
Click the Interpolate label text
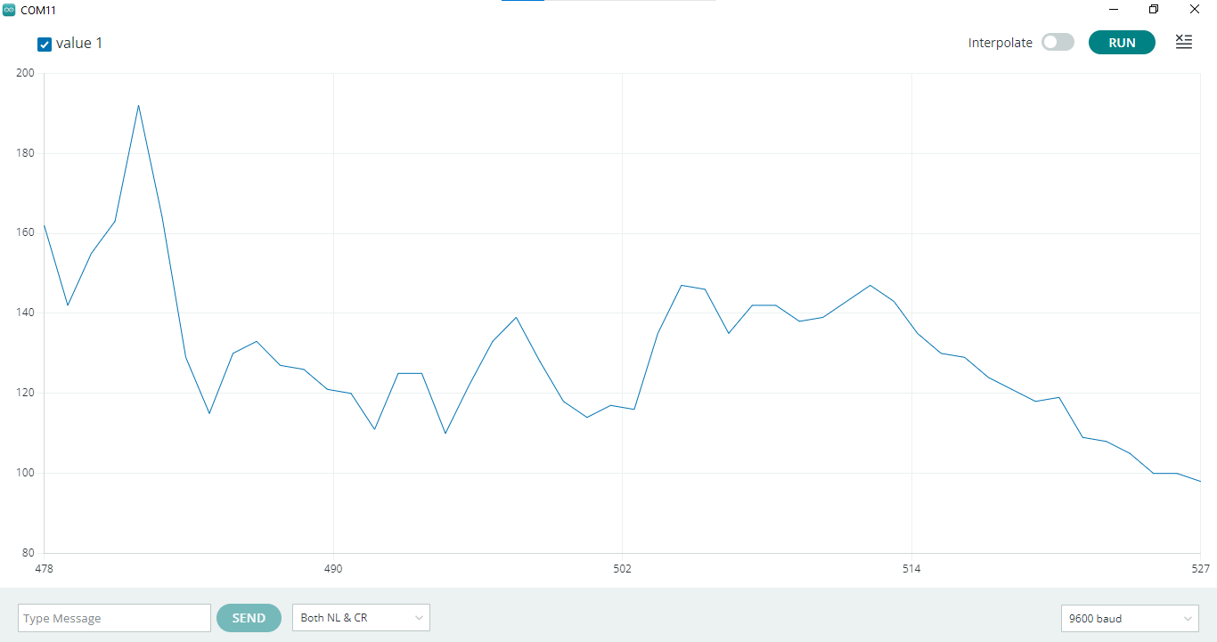[1000, 43]
